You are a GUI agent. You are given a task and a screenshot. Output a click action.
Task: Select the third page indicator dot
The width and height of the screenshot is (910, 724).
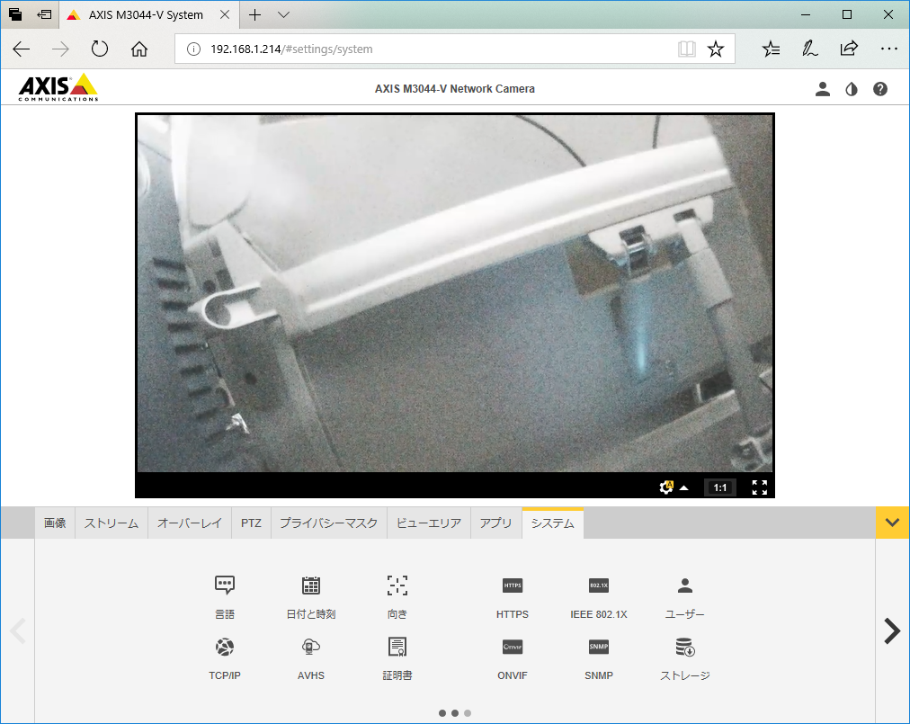point(468,713)
